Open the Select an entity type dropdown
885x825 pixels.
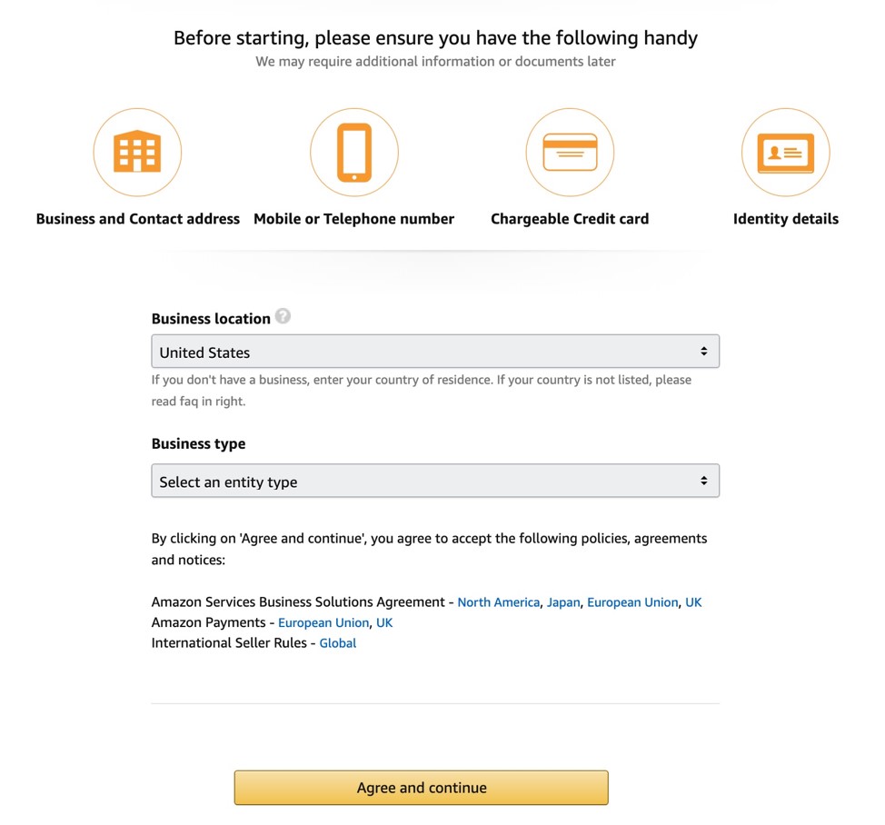coord(435,481)
